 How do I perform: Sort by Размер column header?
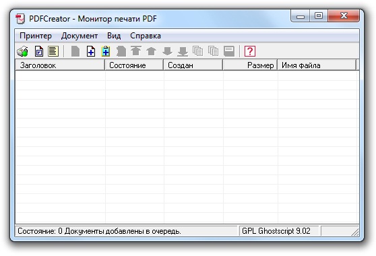point(250,65)
